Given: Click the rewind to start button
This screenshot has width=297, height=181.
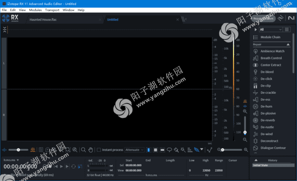Looking at the screenshot, I should click(56, 167).
